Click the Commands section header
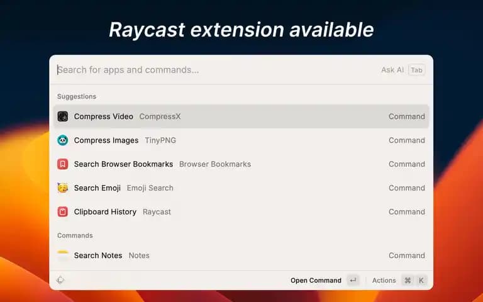The image size is (483, 302). click(x=75, y=235)
